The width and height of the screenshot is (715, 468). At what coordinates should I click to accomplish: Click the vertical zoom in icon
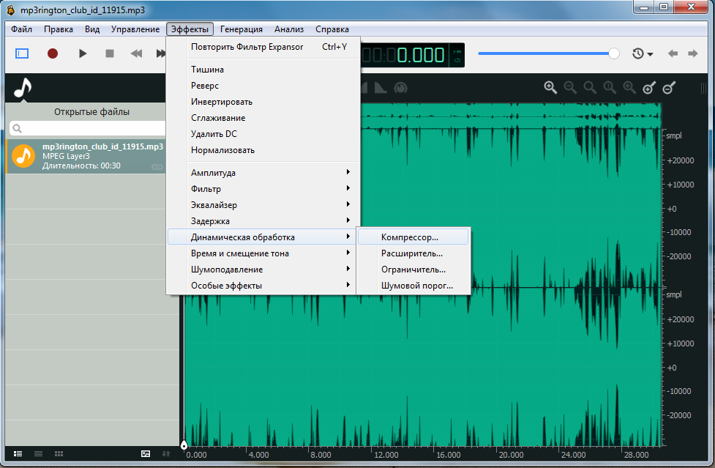[x=649, y=88]
